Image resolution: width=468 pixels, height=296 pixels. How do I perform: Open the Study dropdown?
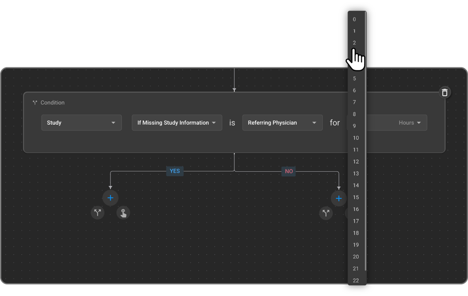(81, 123)
